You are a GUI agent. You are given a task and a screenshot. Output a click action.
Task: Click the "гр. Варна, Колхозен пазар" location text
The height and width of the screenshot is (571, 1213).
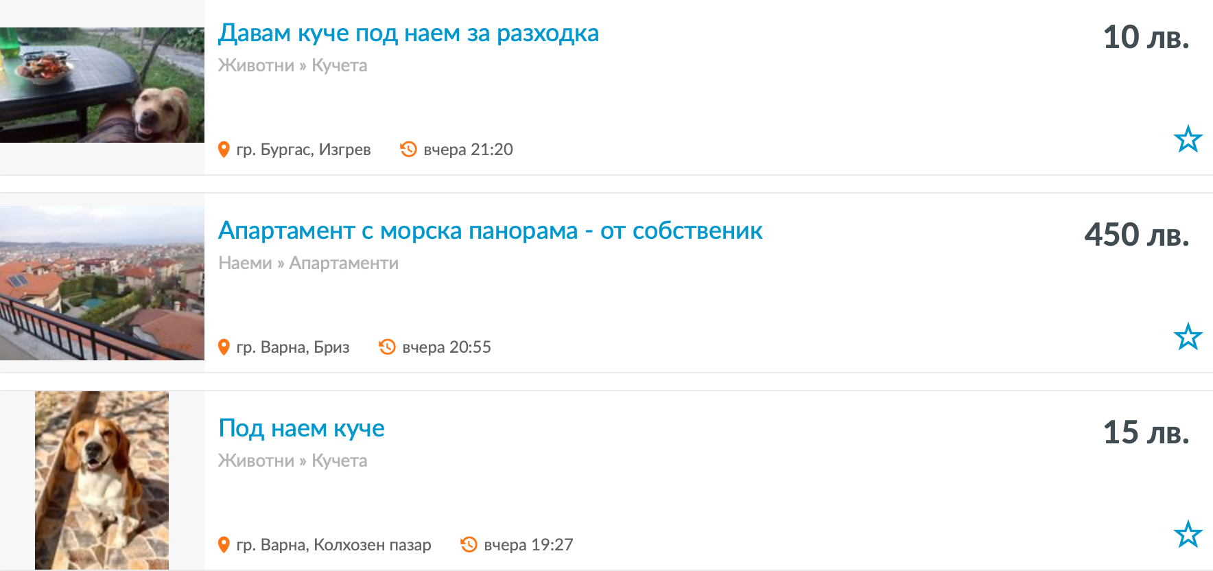point(333,545)
